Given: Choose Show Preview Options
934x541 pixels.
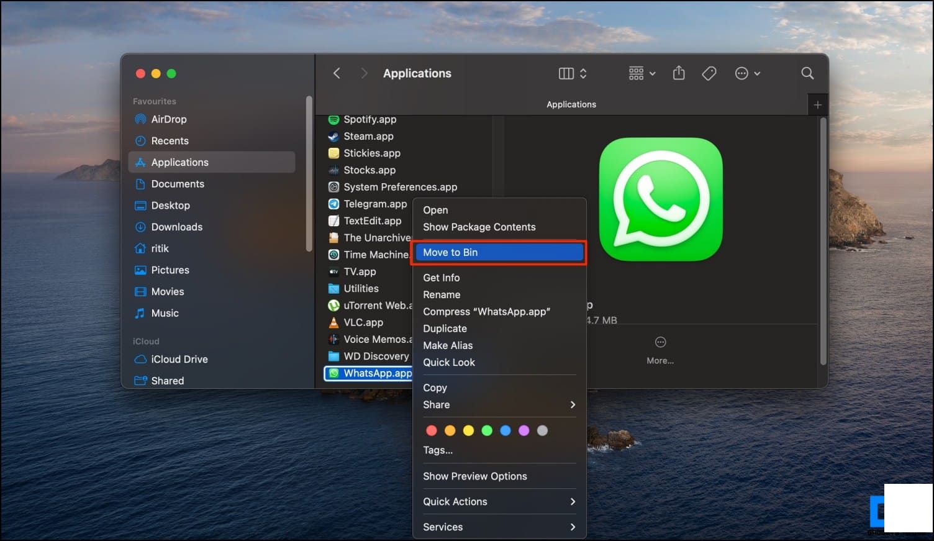Looking at the screenshot, I should tap(499, 476).
